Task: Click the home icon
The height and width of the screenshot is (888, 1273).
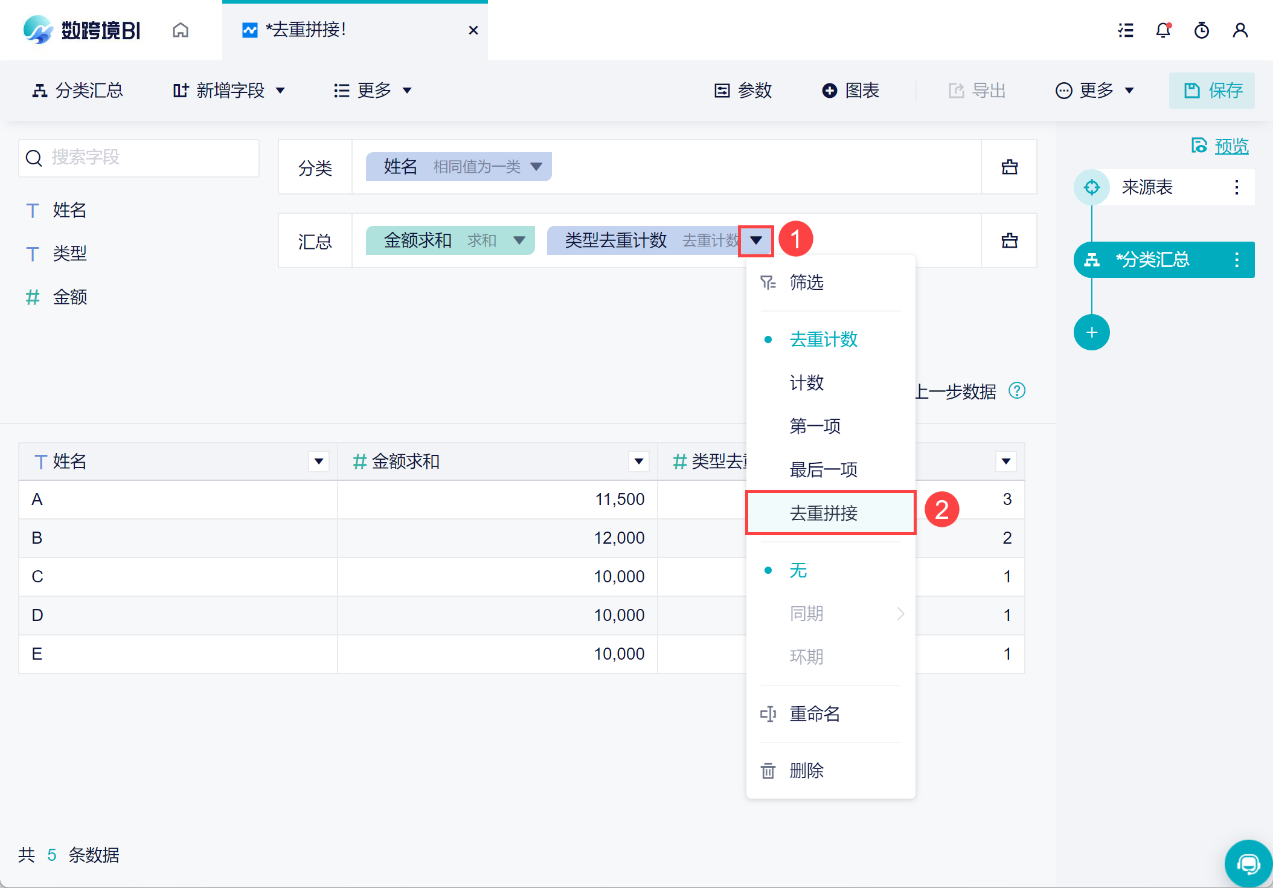Action: click(181, 30)
